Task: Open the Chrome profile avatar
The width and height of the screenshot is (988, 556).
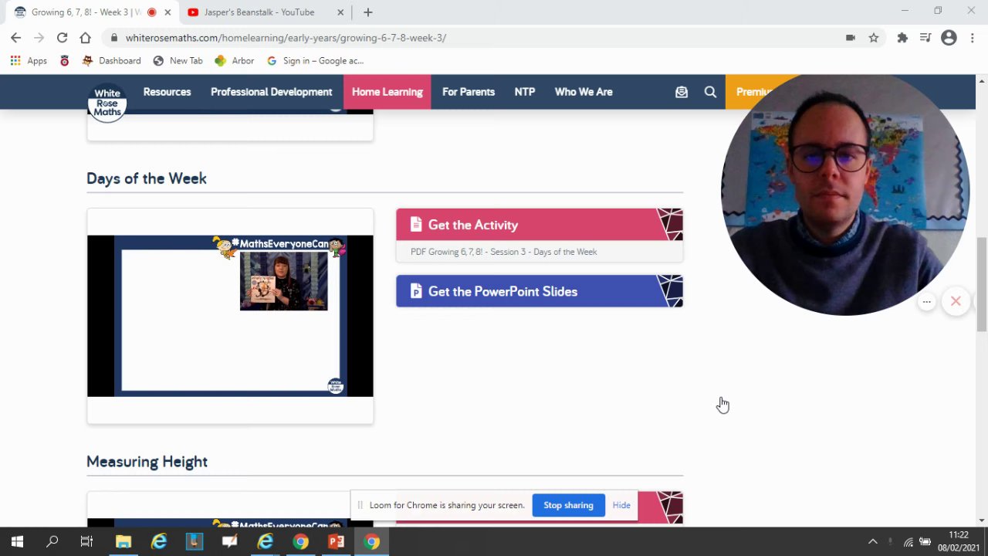Action: (x=949, y=37)
